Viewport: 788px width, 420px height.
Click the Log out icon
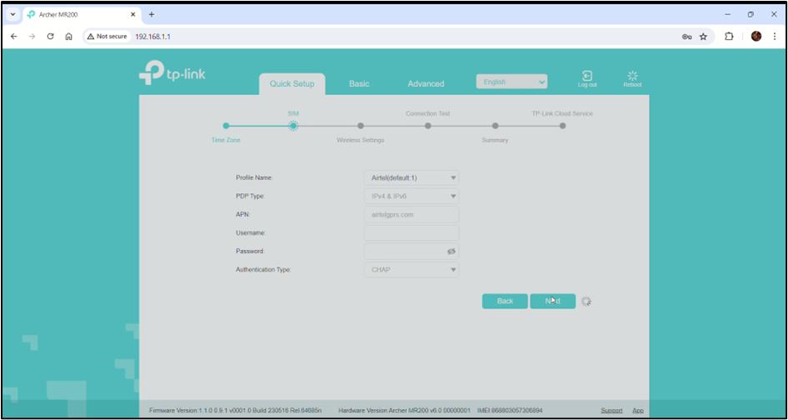pyautogui.click(x=587, y=77)
